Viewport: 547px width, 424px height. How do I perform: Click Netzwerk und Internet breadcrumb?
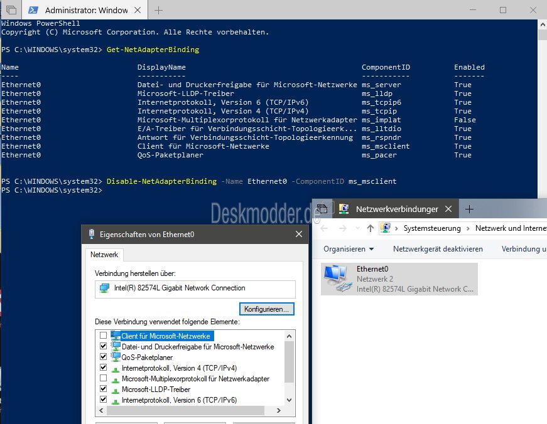(x=511, y=228)
